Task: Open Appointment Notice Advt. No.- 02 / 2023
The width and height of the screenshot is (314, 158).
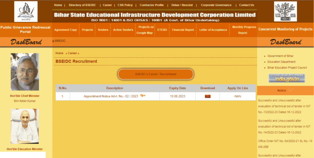Action: tap(111, 96)
